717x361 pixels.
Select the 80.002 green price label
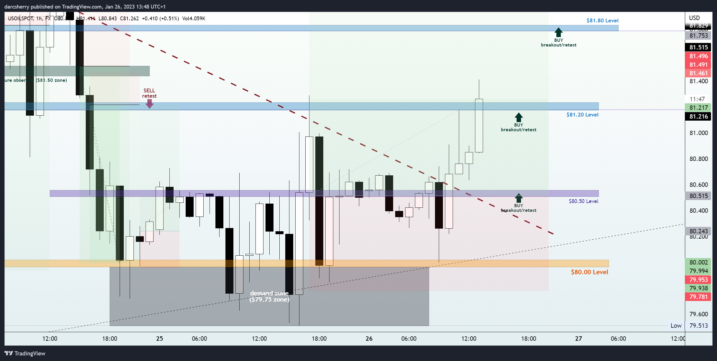tap(698, 262)
